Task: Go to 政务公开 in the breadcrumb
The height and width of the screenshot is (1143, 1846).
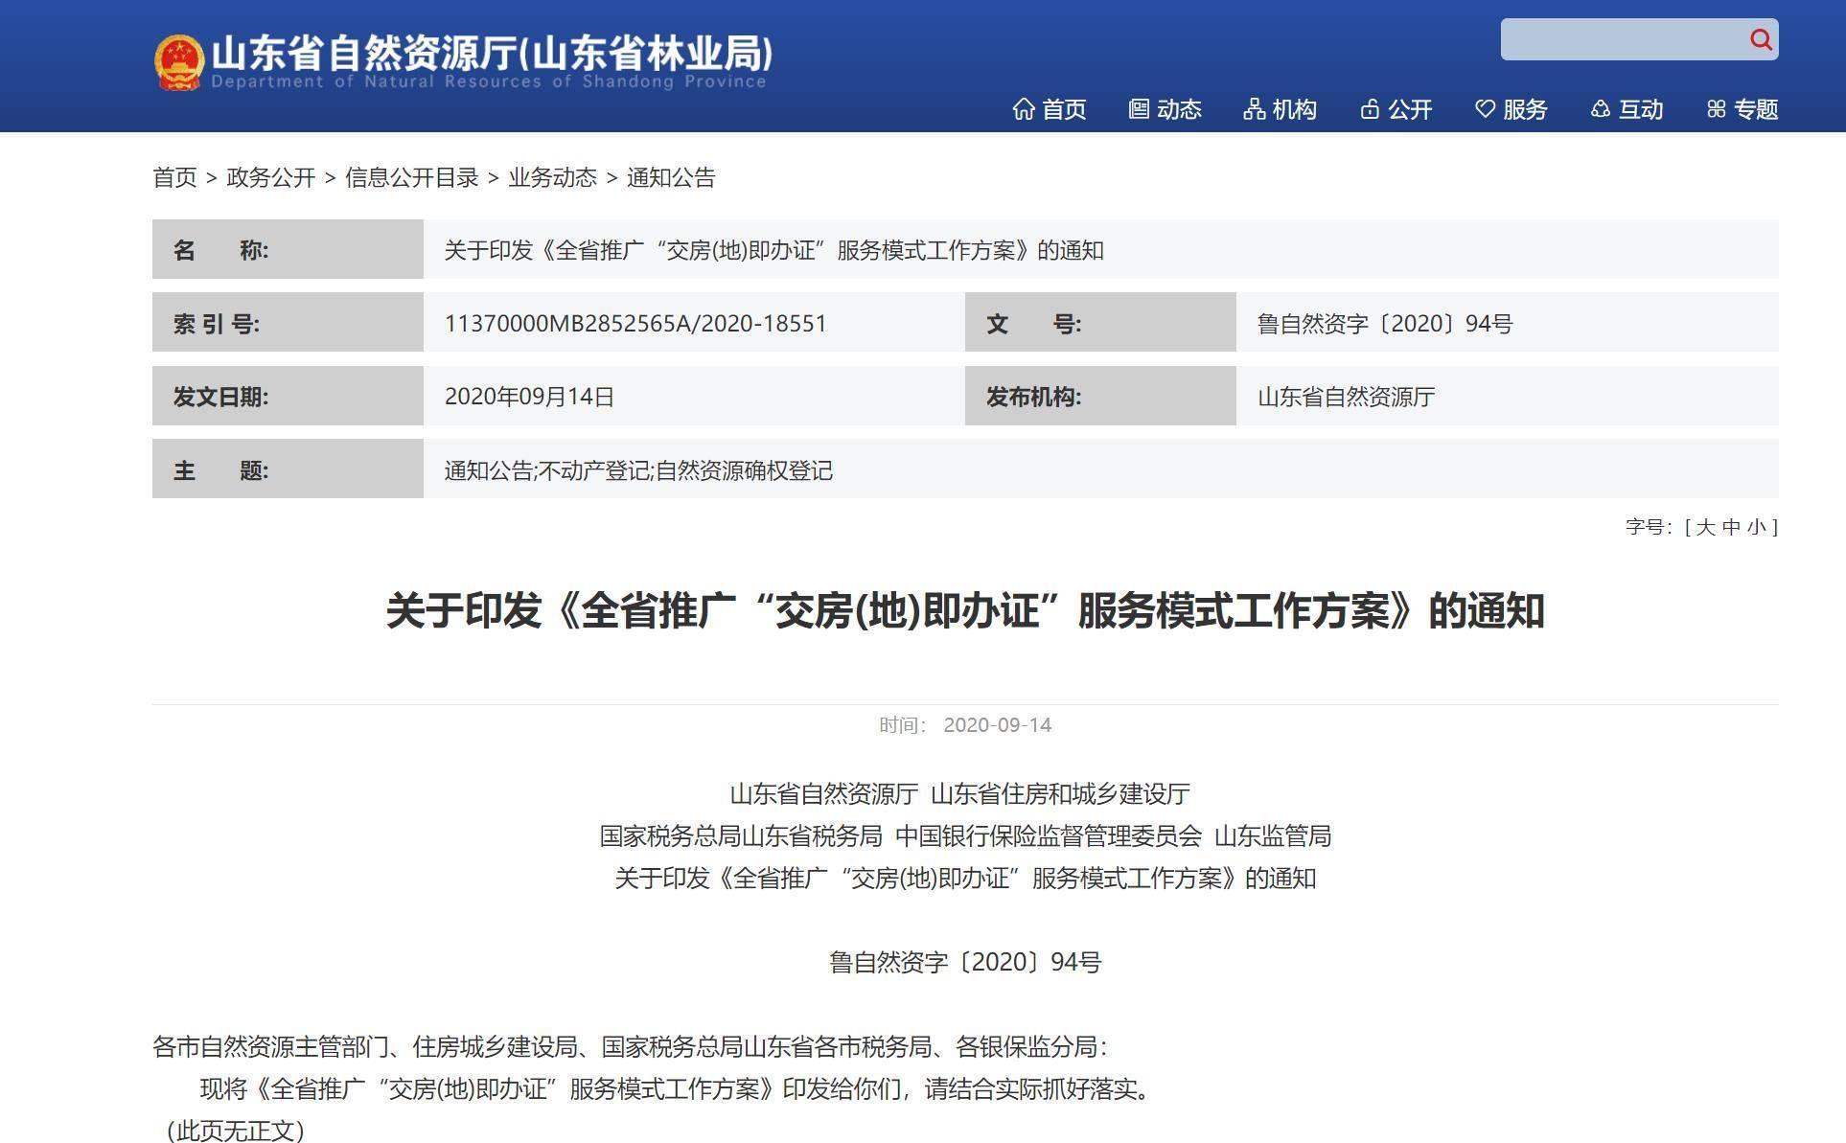Action: click(270, 177)
